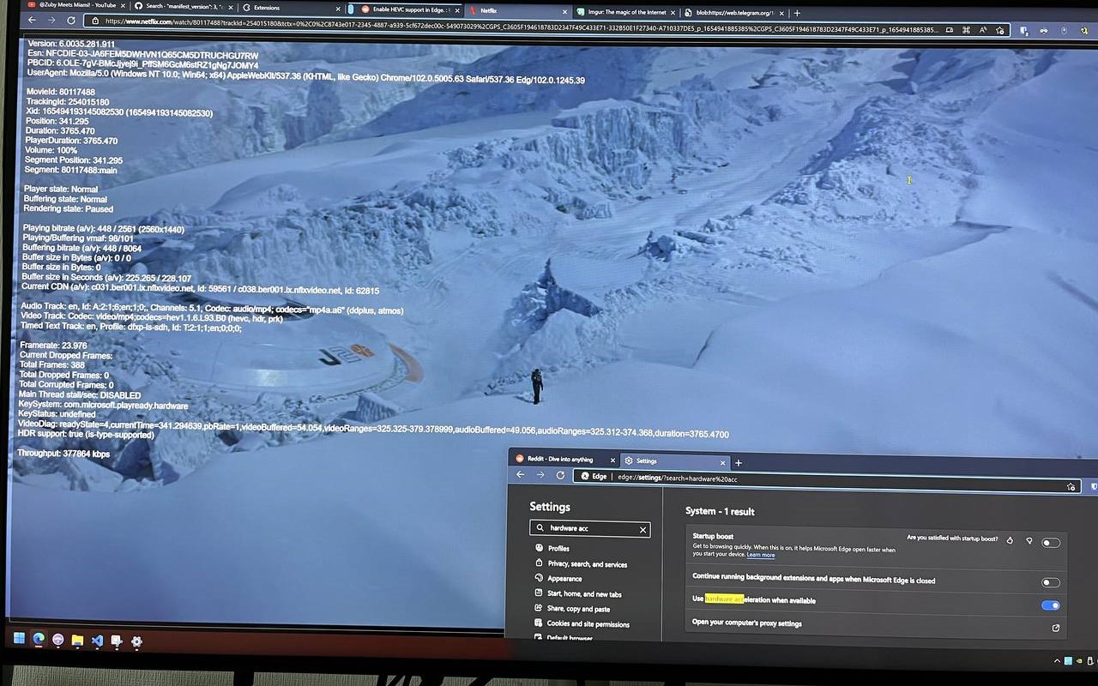Click the settings search box containing 'hardware acc'
Image resolution: width=1098 pixels, height=686 pixels.
pyautogui.click(x=589, y=529)
